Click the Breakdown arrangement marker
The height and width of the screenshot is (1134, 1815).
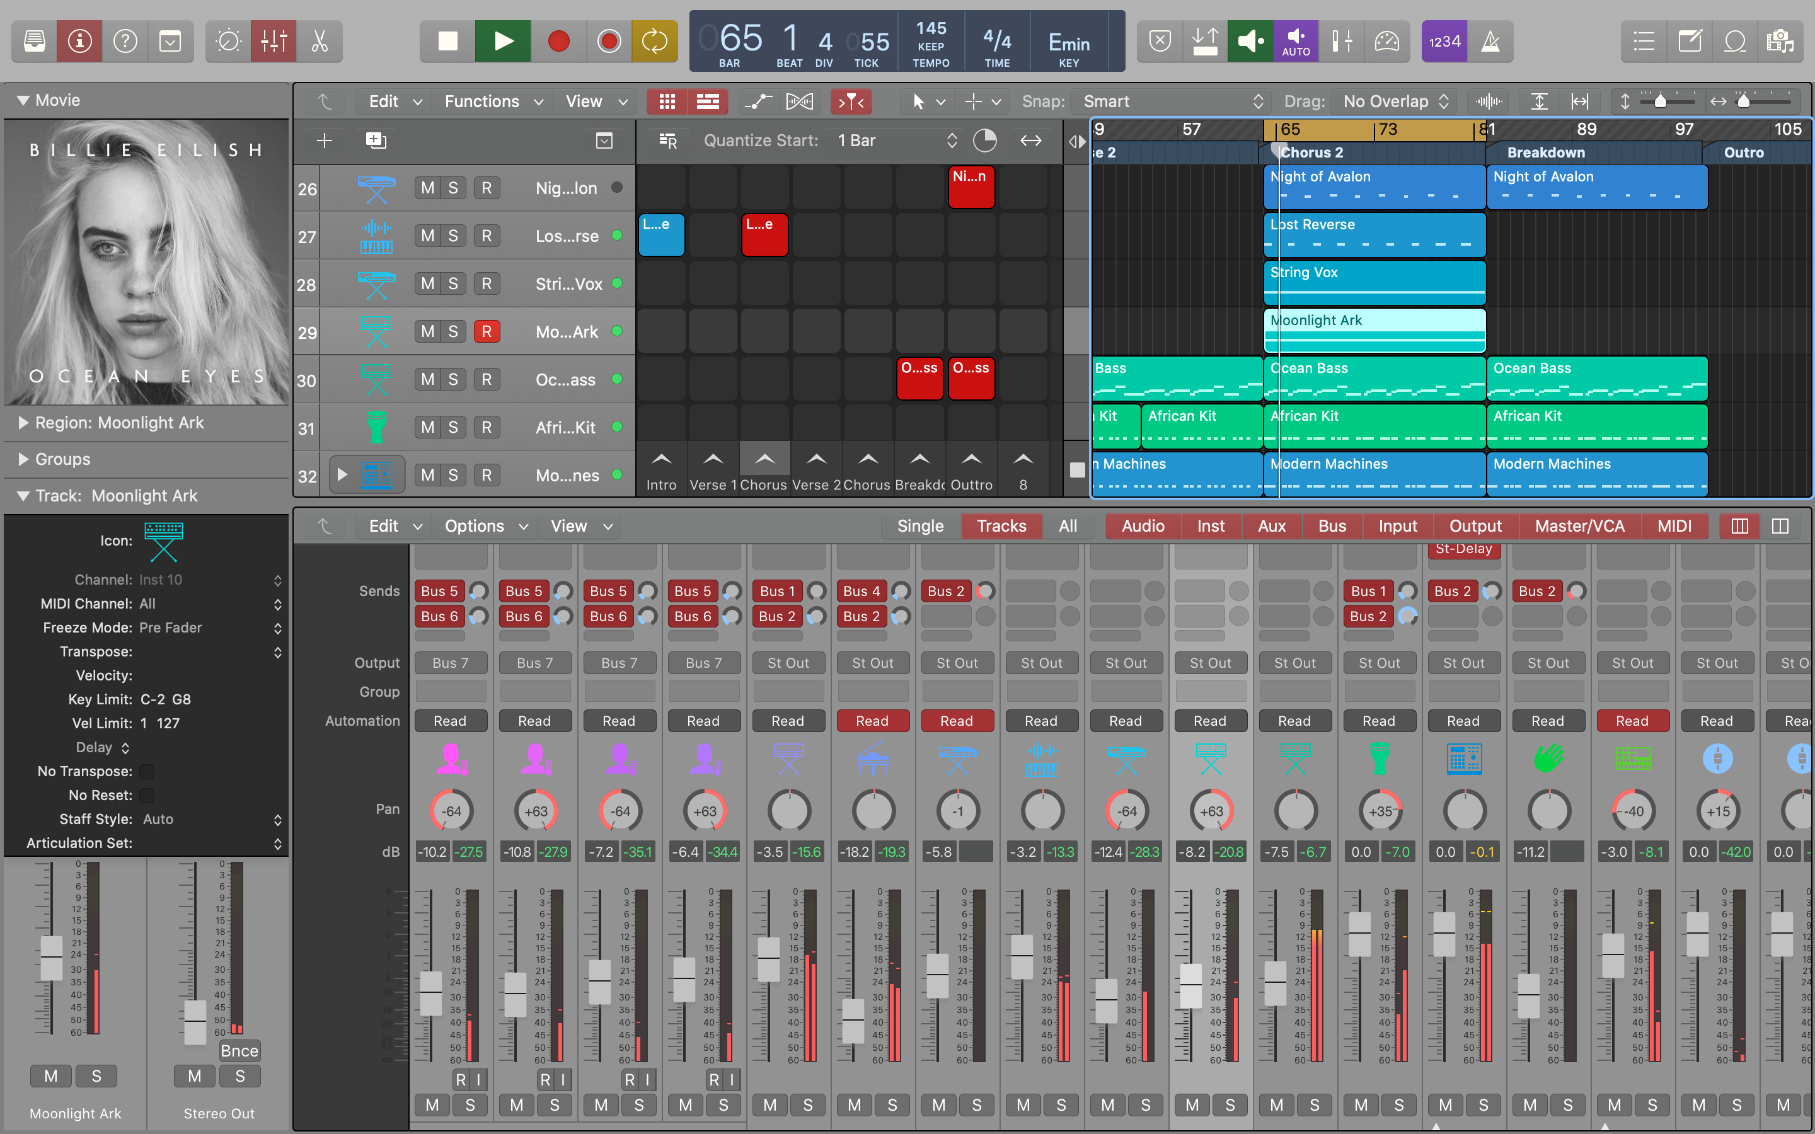pyautogui.click(x=1546, y=152)
